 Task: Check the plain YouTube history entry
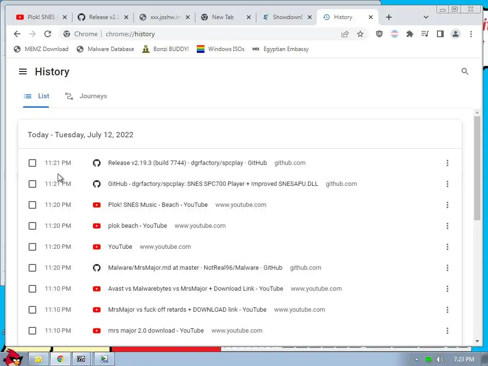pyautogui.click(x=32, y=247)
